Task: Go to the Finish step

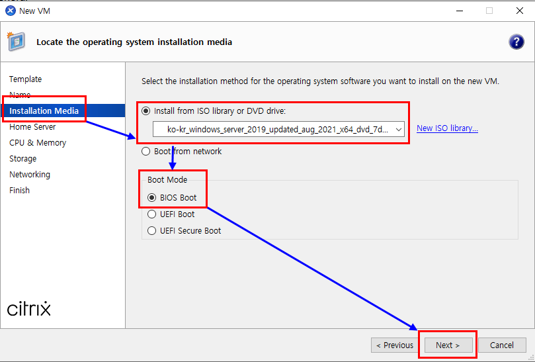Action: tap(19, 190)
